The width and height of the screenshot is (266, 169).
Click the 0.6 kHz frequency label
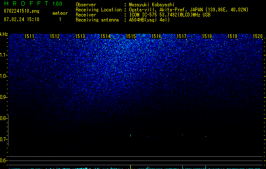click(3, 161)
